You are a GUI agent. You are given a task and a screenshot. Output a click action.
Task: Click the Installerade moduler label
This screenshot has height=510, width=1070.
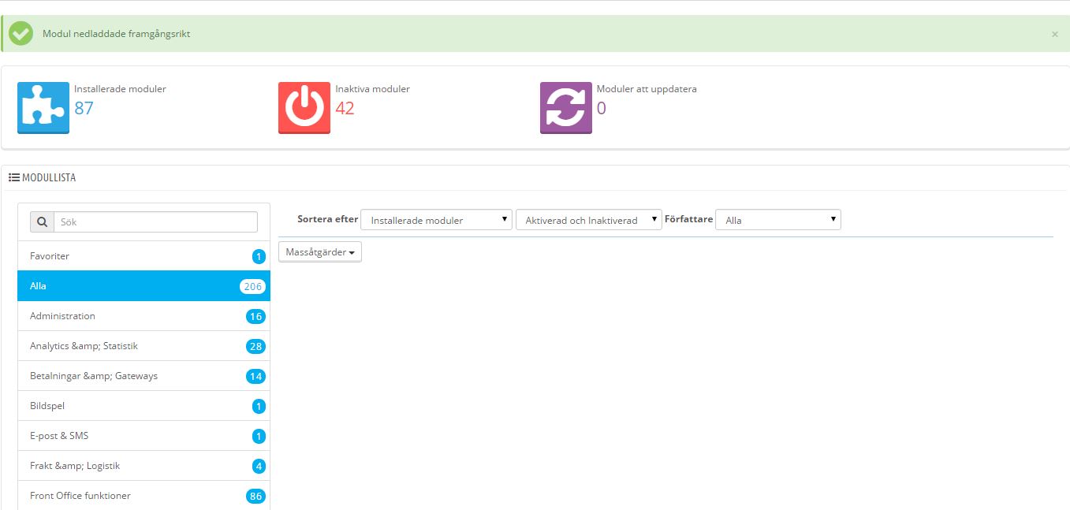(120, 89)
